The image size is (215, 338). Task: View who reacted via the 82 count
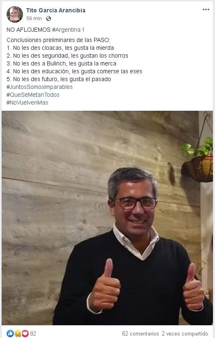(x=33, y=334)
